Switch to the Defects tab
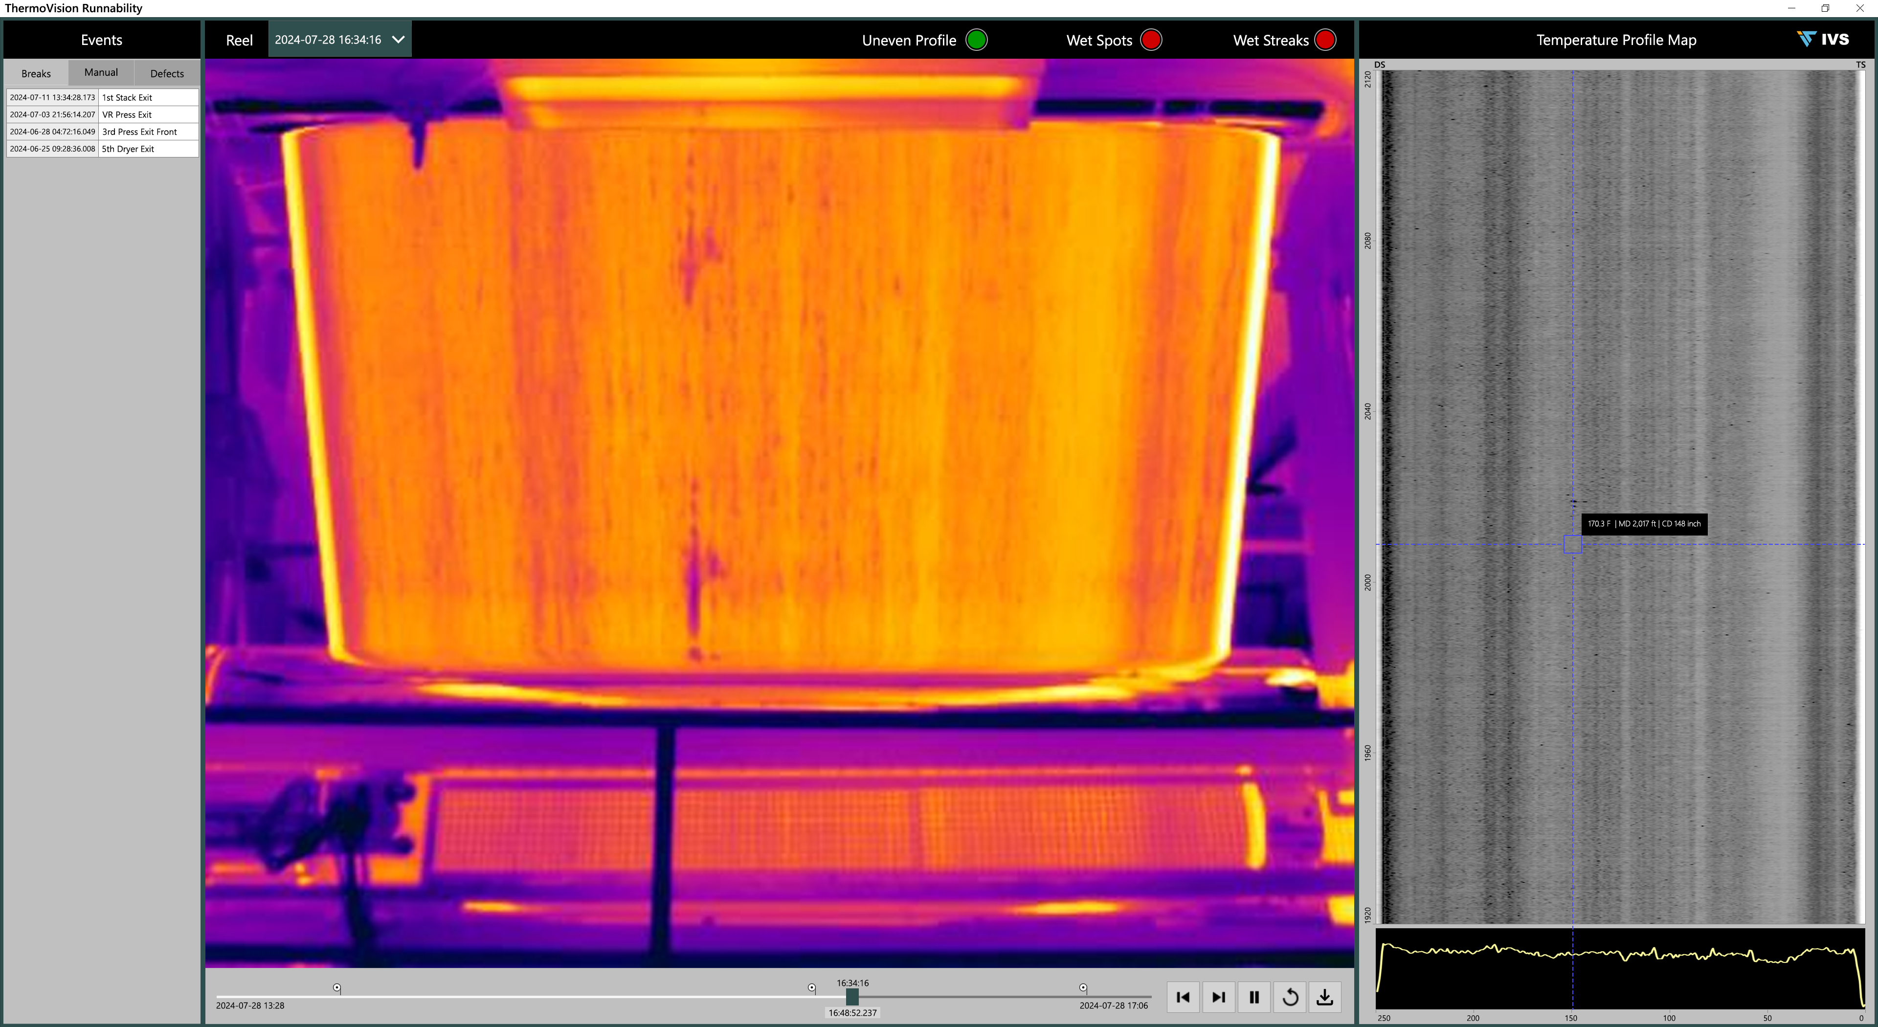 (167, 73)
